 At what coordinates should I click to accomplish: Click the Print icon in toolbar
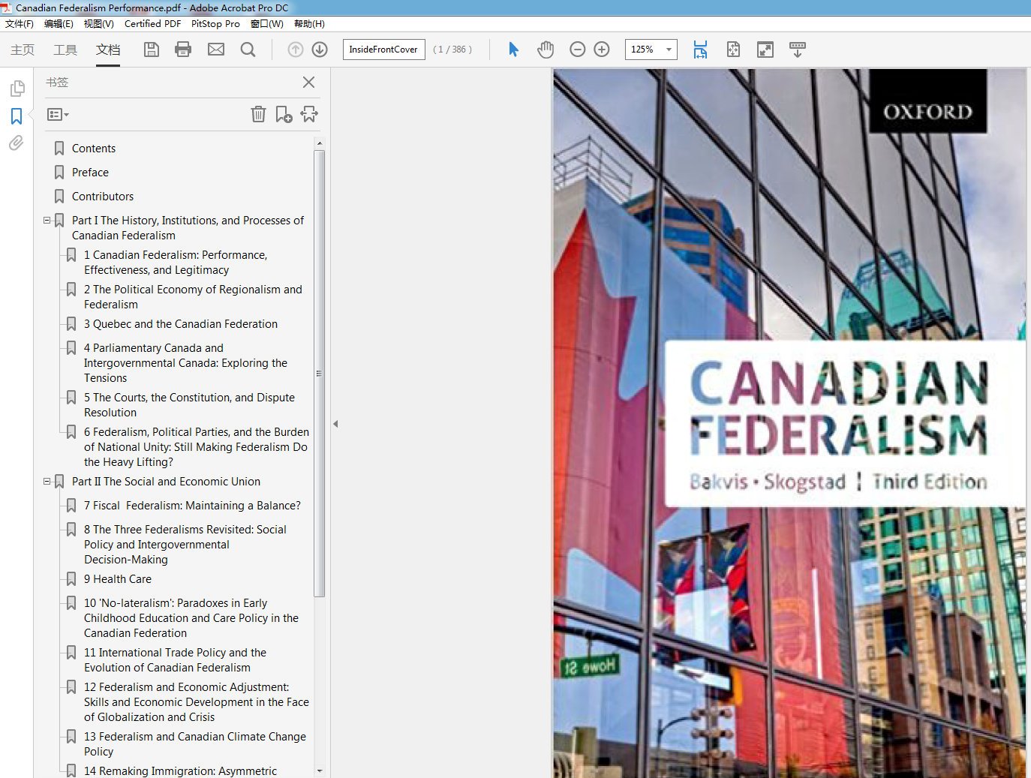tap(183, 50)
